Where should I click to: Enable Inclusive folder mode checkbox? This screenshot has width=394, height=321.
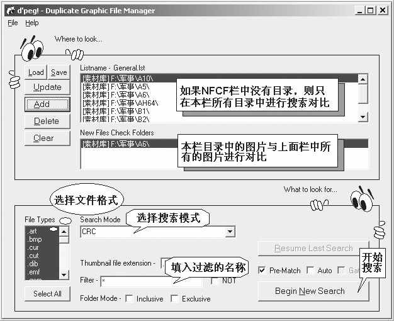pos(129,298)
